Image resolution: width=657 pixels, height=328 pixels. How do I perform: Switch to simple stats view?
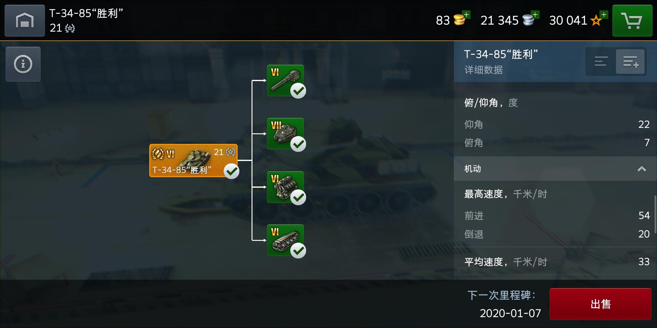coord(601,61)
